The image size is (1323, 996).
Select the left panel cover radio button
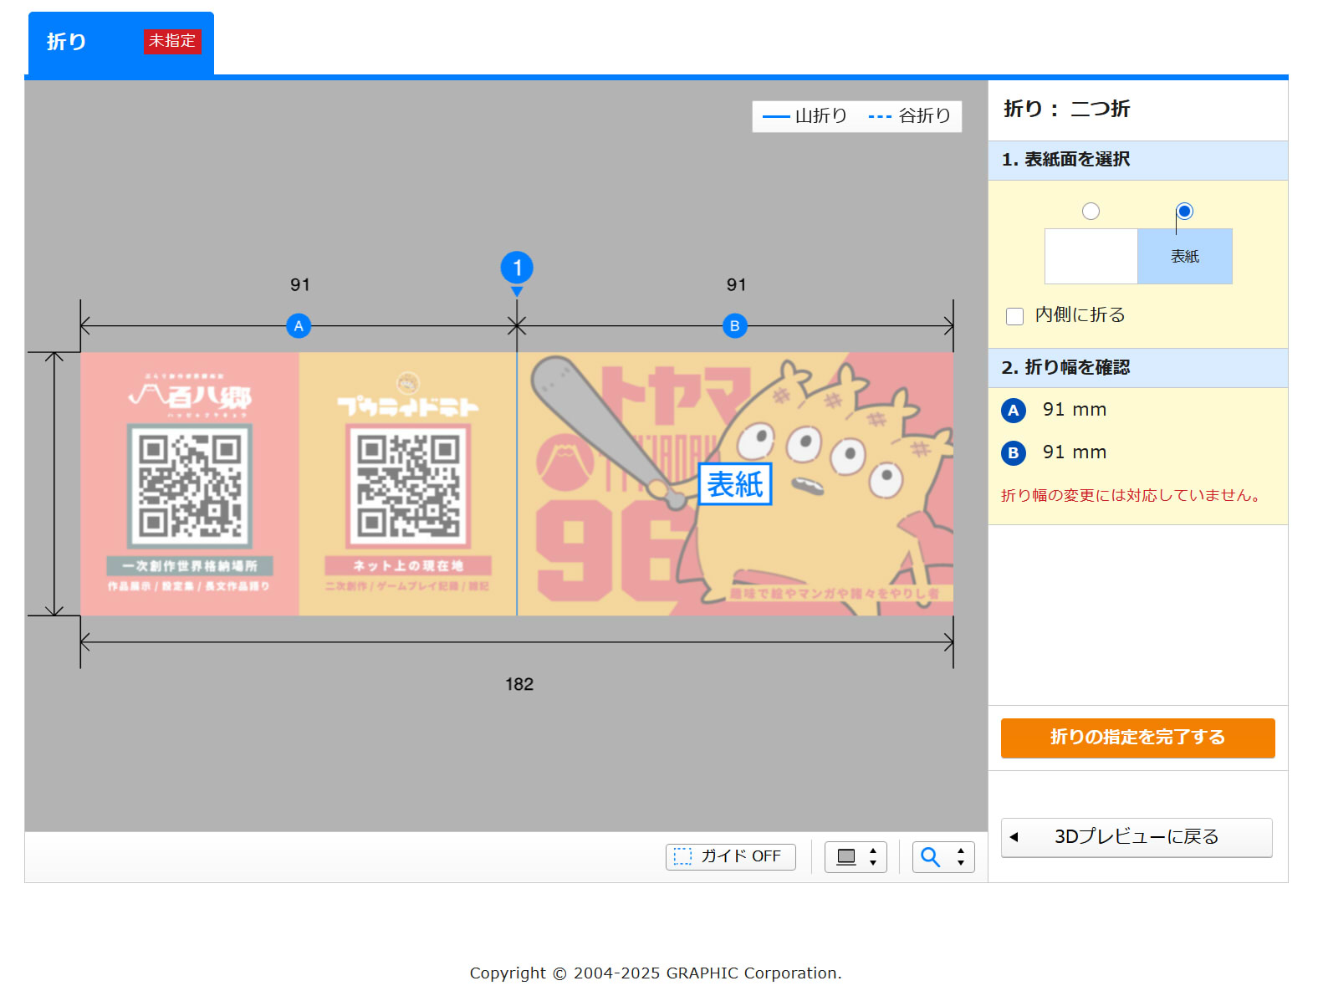click(x=1091, y=212)
